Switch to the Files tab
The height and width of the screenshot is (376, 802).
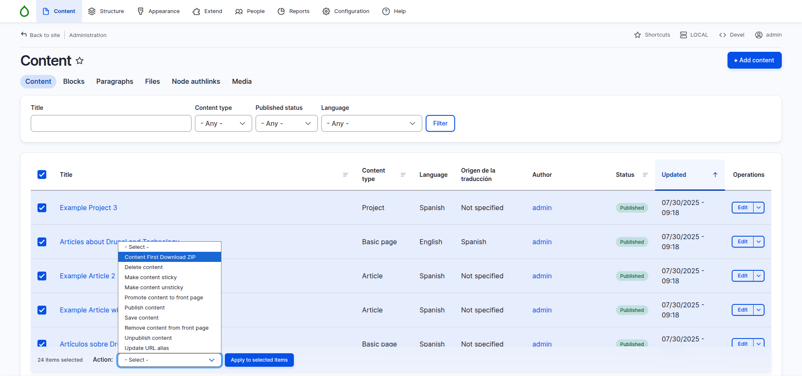coord(152,82)
